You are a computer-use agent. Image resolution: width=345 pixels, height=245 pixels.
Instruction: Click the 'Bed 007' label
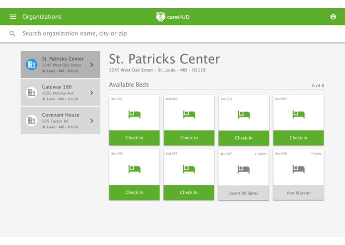pyautogui.click(x=226, y=154)
